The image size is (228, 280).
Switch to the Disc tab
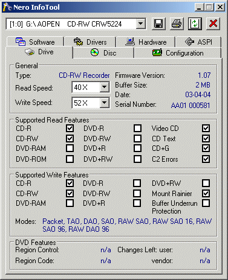(103, 53)
